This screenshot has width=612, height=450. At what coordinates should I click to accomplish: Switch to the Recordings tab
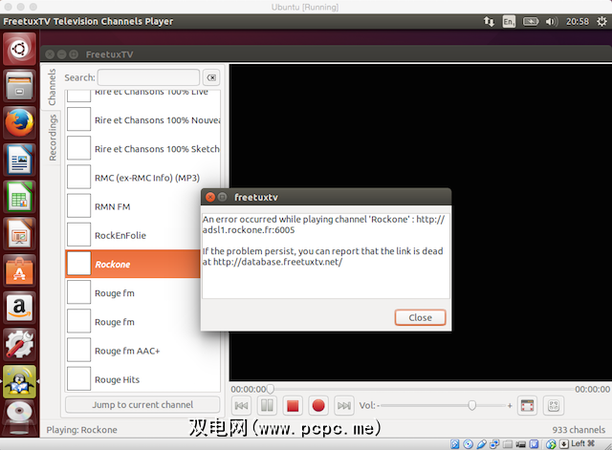[53, 138]
